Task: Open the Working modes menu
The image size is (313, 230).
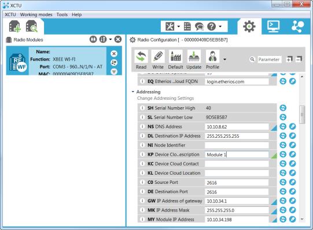Action: 36,15
